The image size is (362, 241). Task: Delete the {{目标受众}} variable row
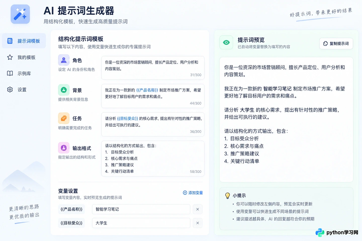pos(198,223)
